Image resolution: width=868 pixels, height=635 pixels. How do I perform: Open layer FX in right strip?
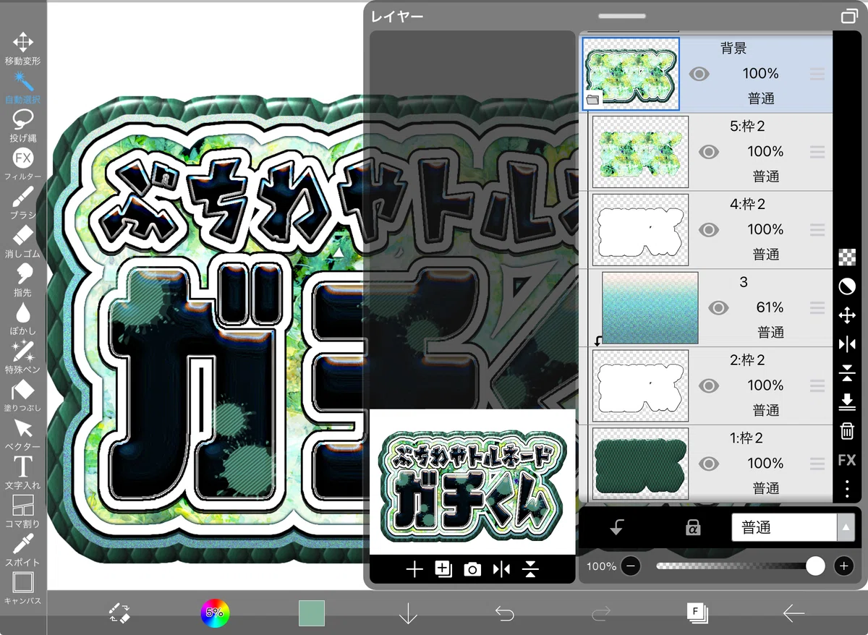pos(847,460)
